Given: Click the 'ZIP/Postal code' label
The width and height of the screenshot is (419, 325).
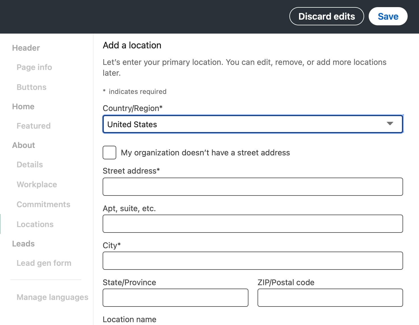Looking at the screenshot, I should point(286,282).
